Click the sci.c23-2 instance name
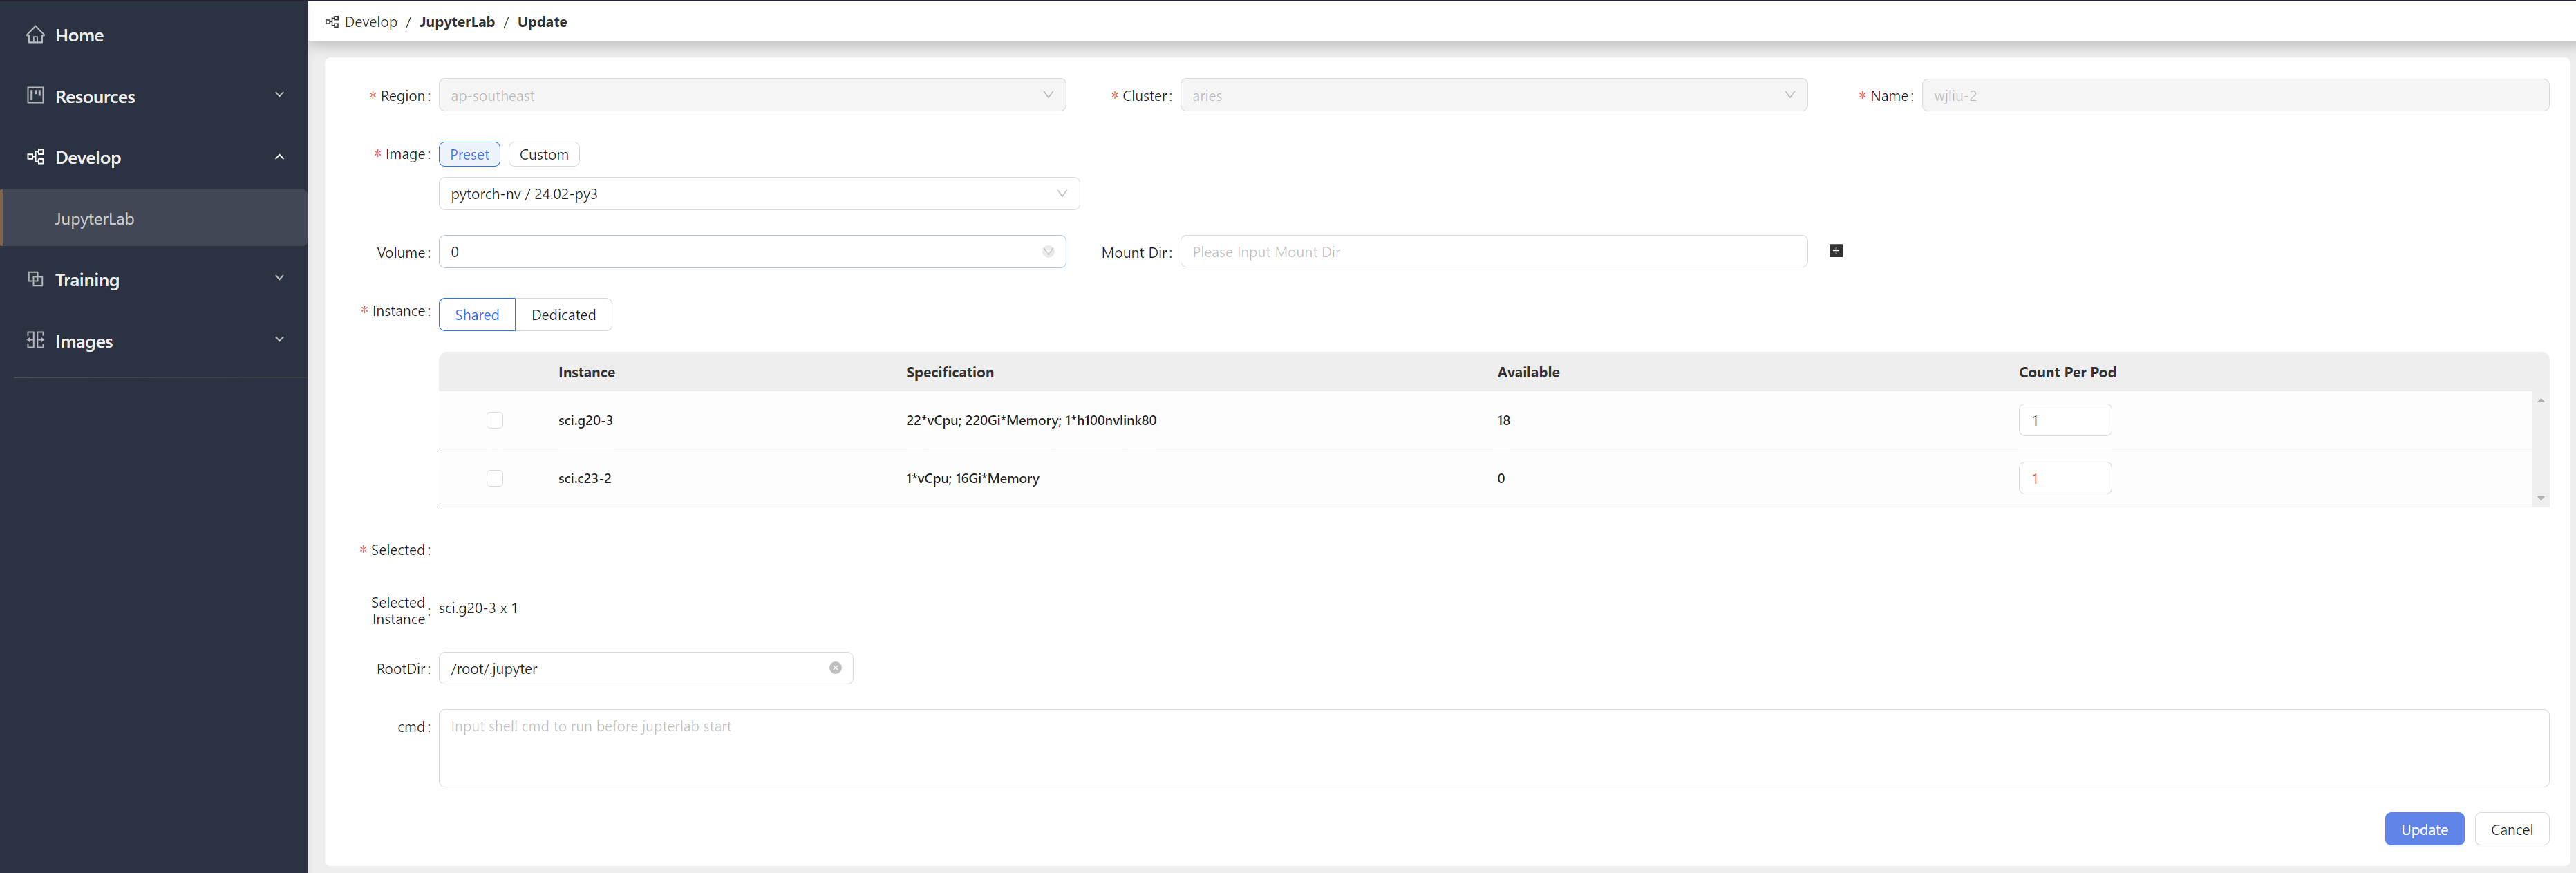The width and height of the screenshot is (2576, 873). [584, 478]
